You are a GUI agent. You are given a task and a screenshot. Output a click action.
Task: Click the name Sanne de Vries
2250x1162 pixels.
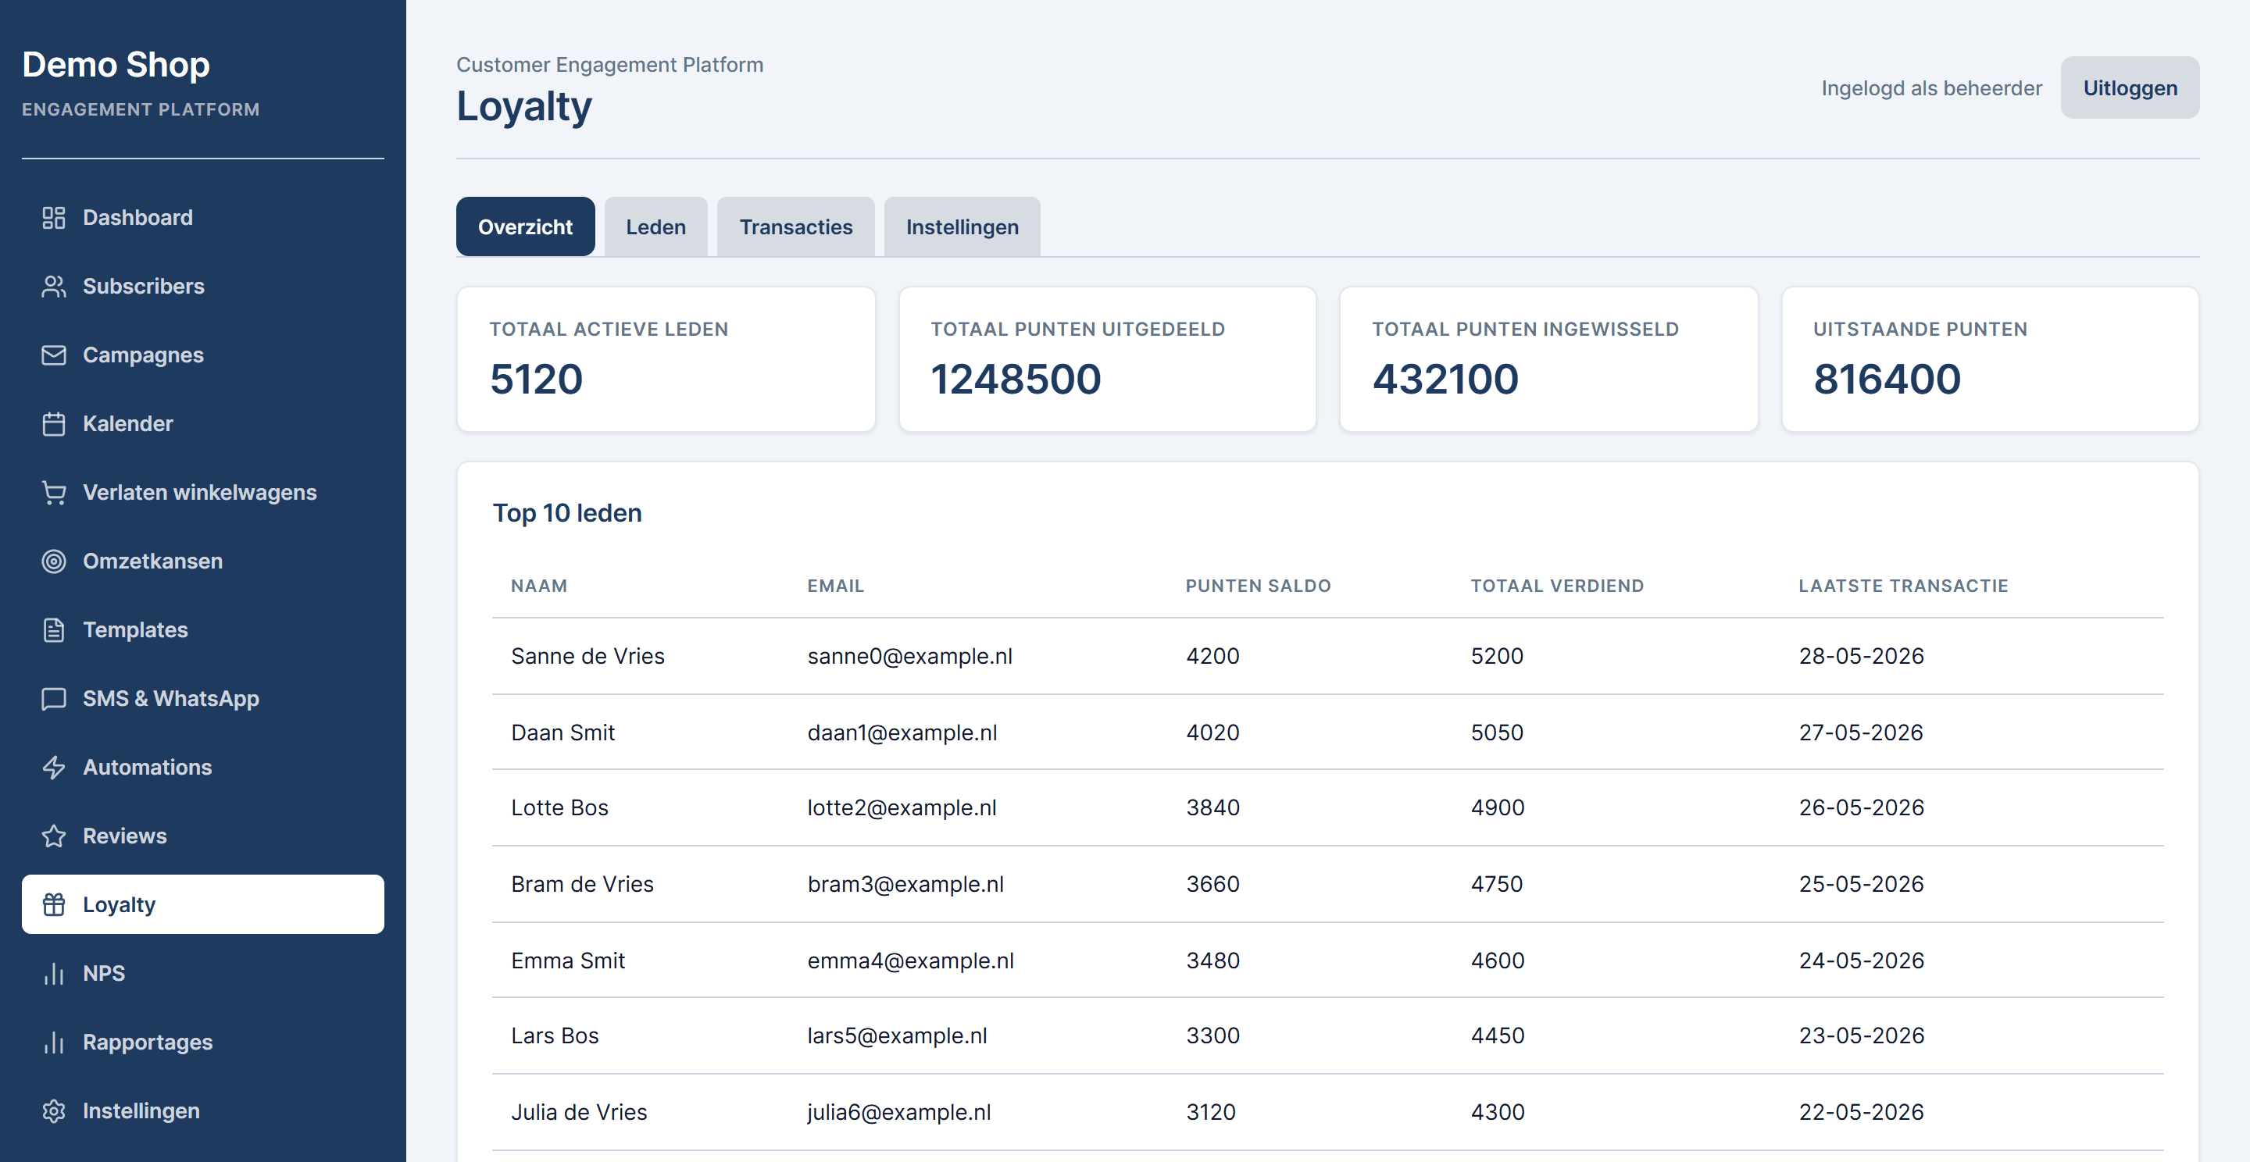[587, 657]
